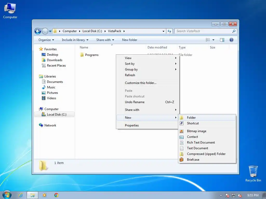Create a new Folder from submenu

(x=207, y=118)
